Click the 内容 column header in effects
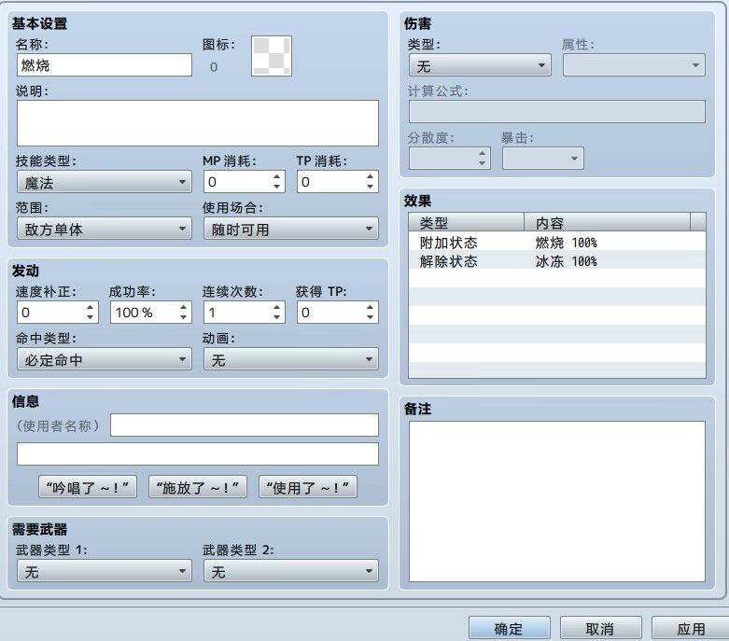729x641 pixels. click(608, 223)
